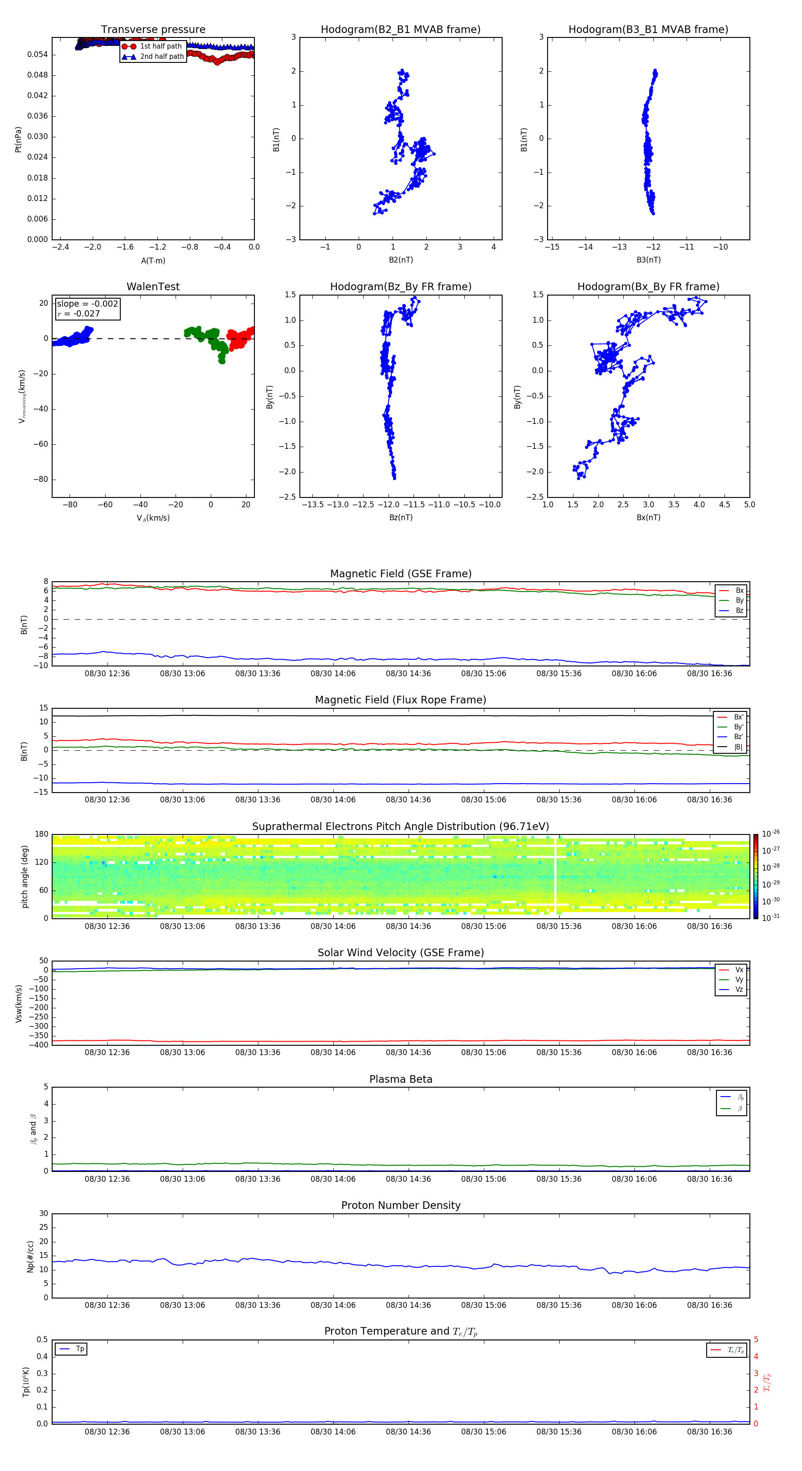The image size is (802, 1471).
Task: Select the βp legend entry in Plasma Beta plot
Action: pyautogui.click(x=732, y=1097)
